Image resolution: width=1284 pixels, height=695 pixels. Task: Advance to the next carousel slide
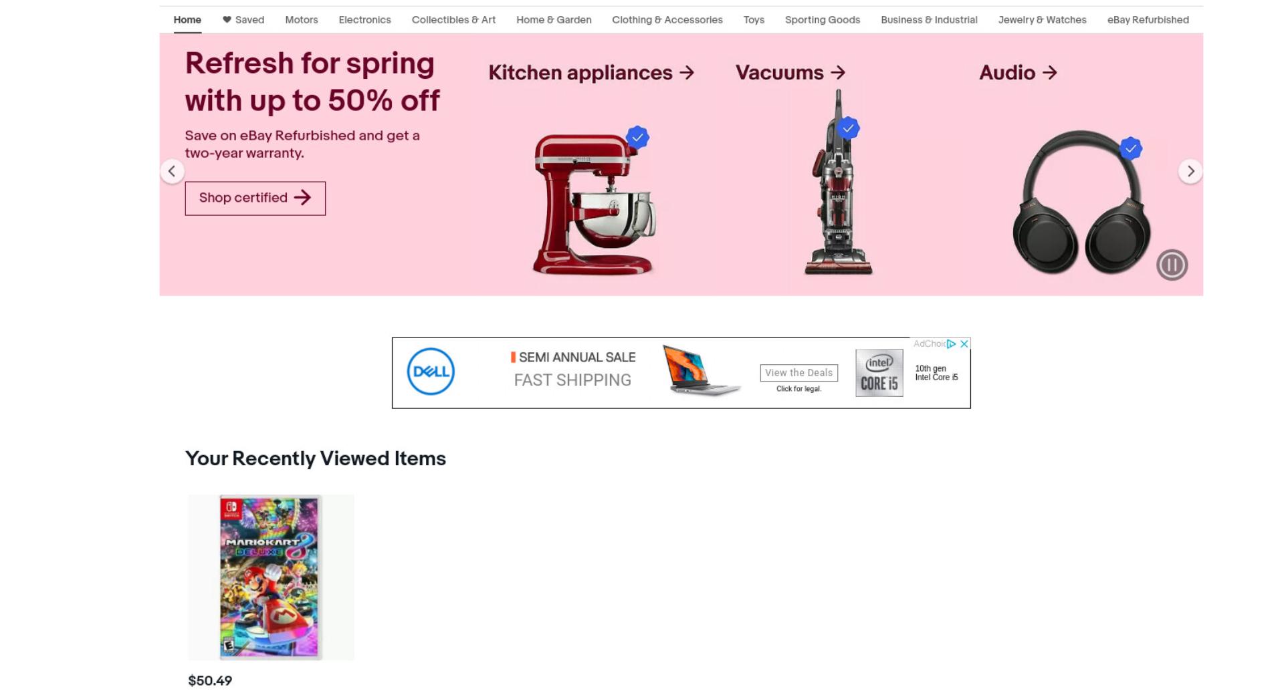pyautogui.click(x=1190, y=172)
